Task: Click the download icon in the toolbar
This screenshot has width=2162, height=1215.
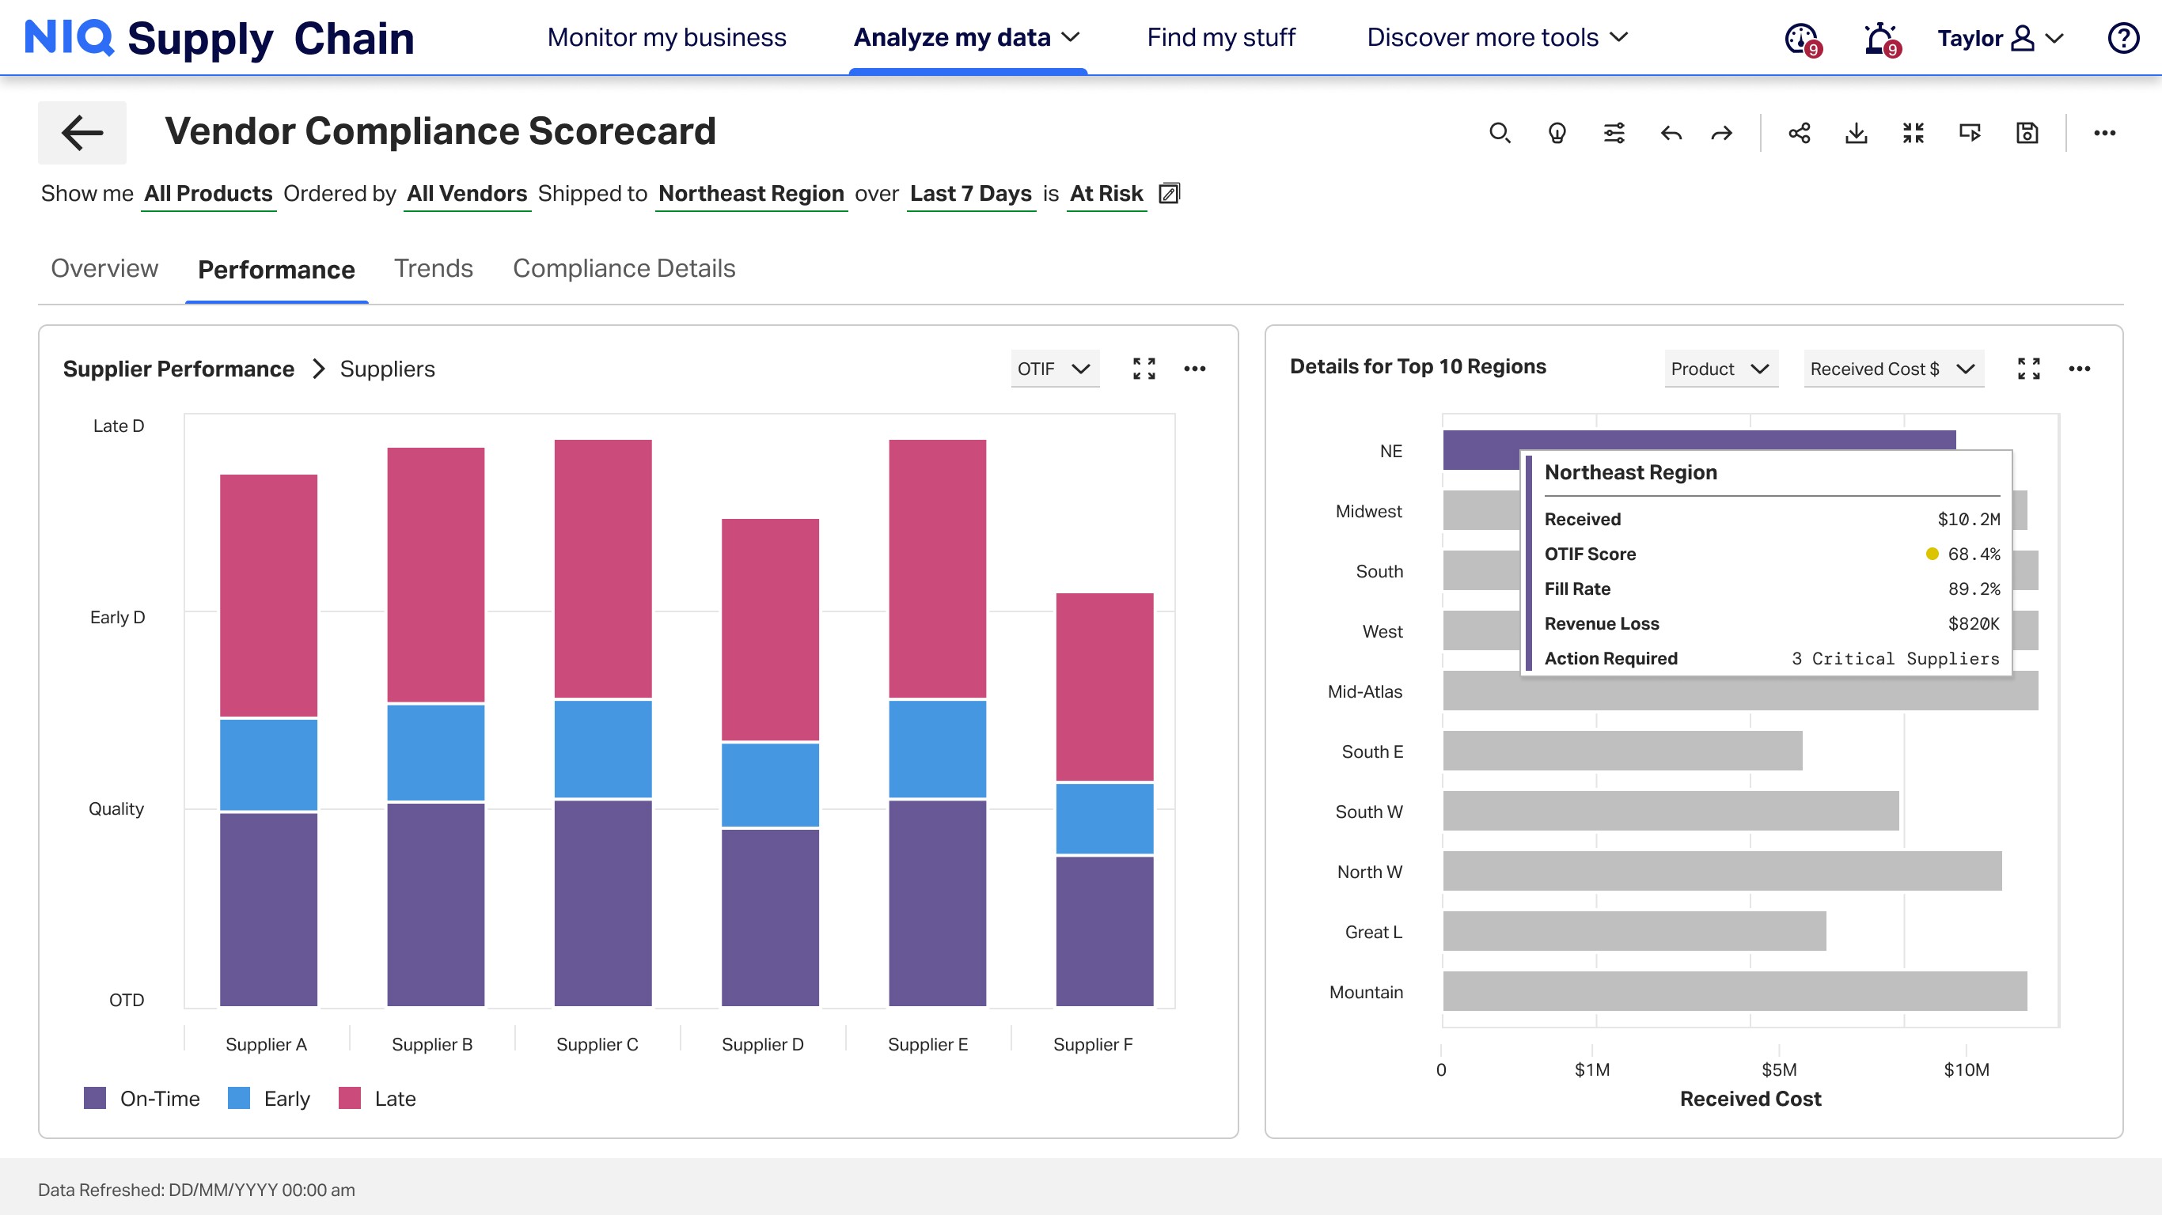Action: (1856, 133)
